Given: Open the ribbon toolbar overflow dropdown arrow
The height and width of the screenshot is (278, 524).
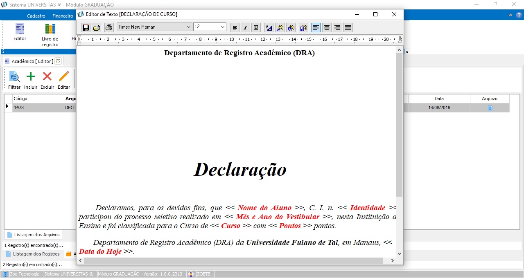Looking at the screenshot, I should (x=407, y=52).
